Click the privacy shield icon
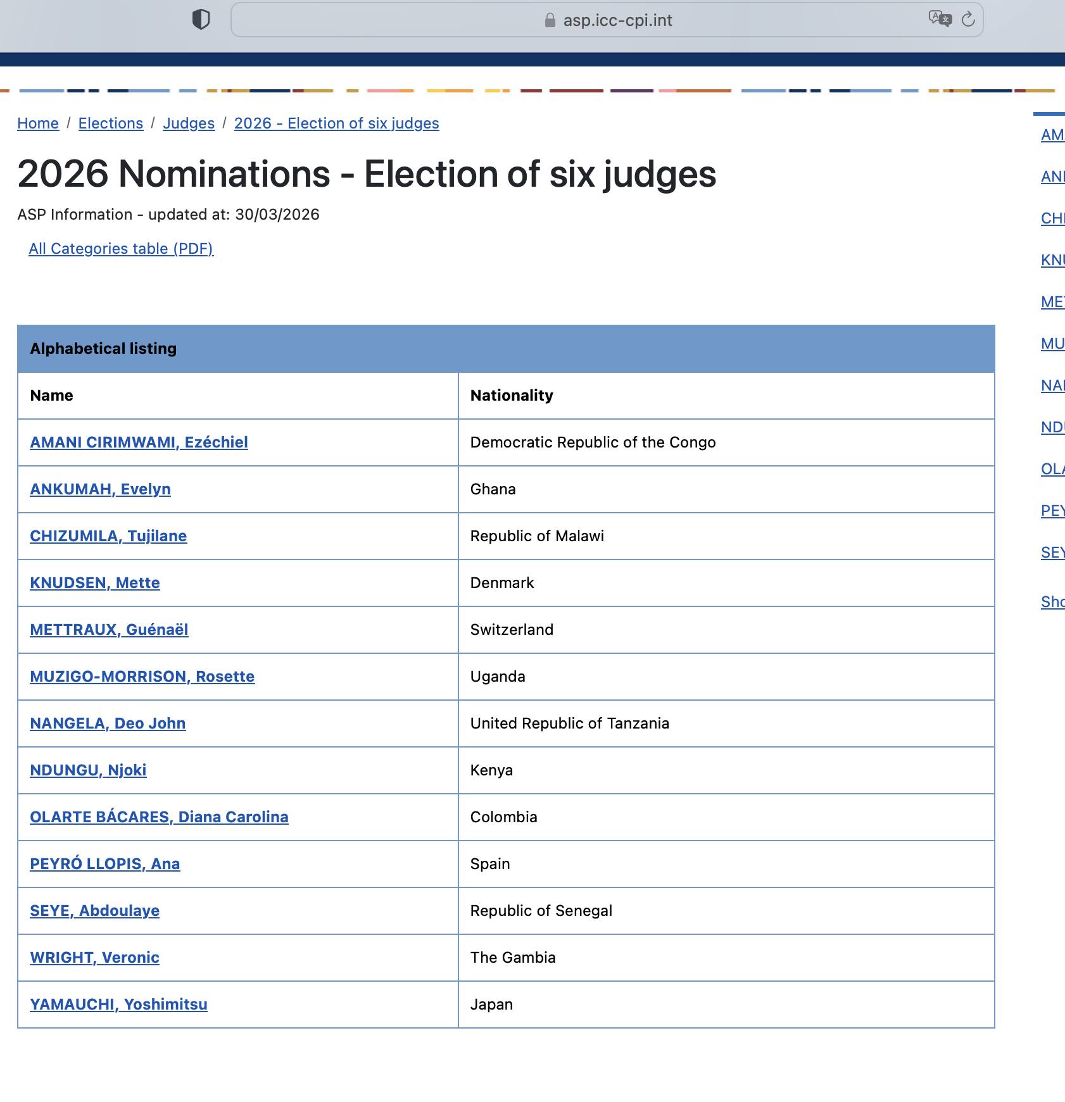 [x=201, y=20]
